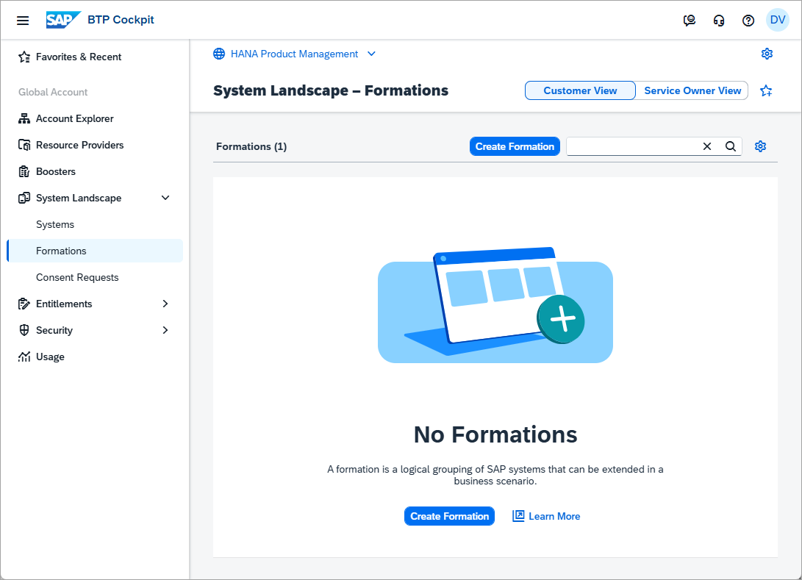Open the HANA Product Management account dropdown arrow
This screenshot has width=802, height=580.
point(372,54)
